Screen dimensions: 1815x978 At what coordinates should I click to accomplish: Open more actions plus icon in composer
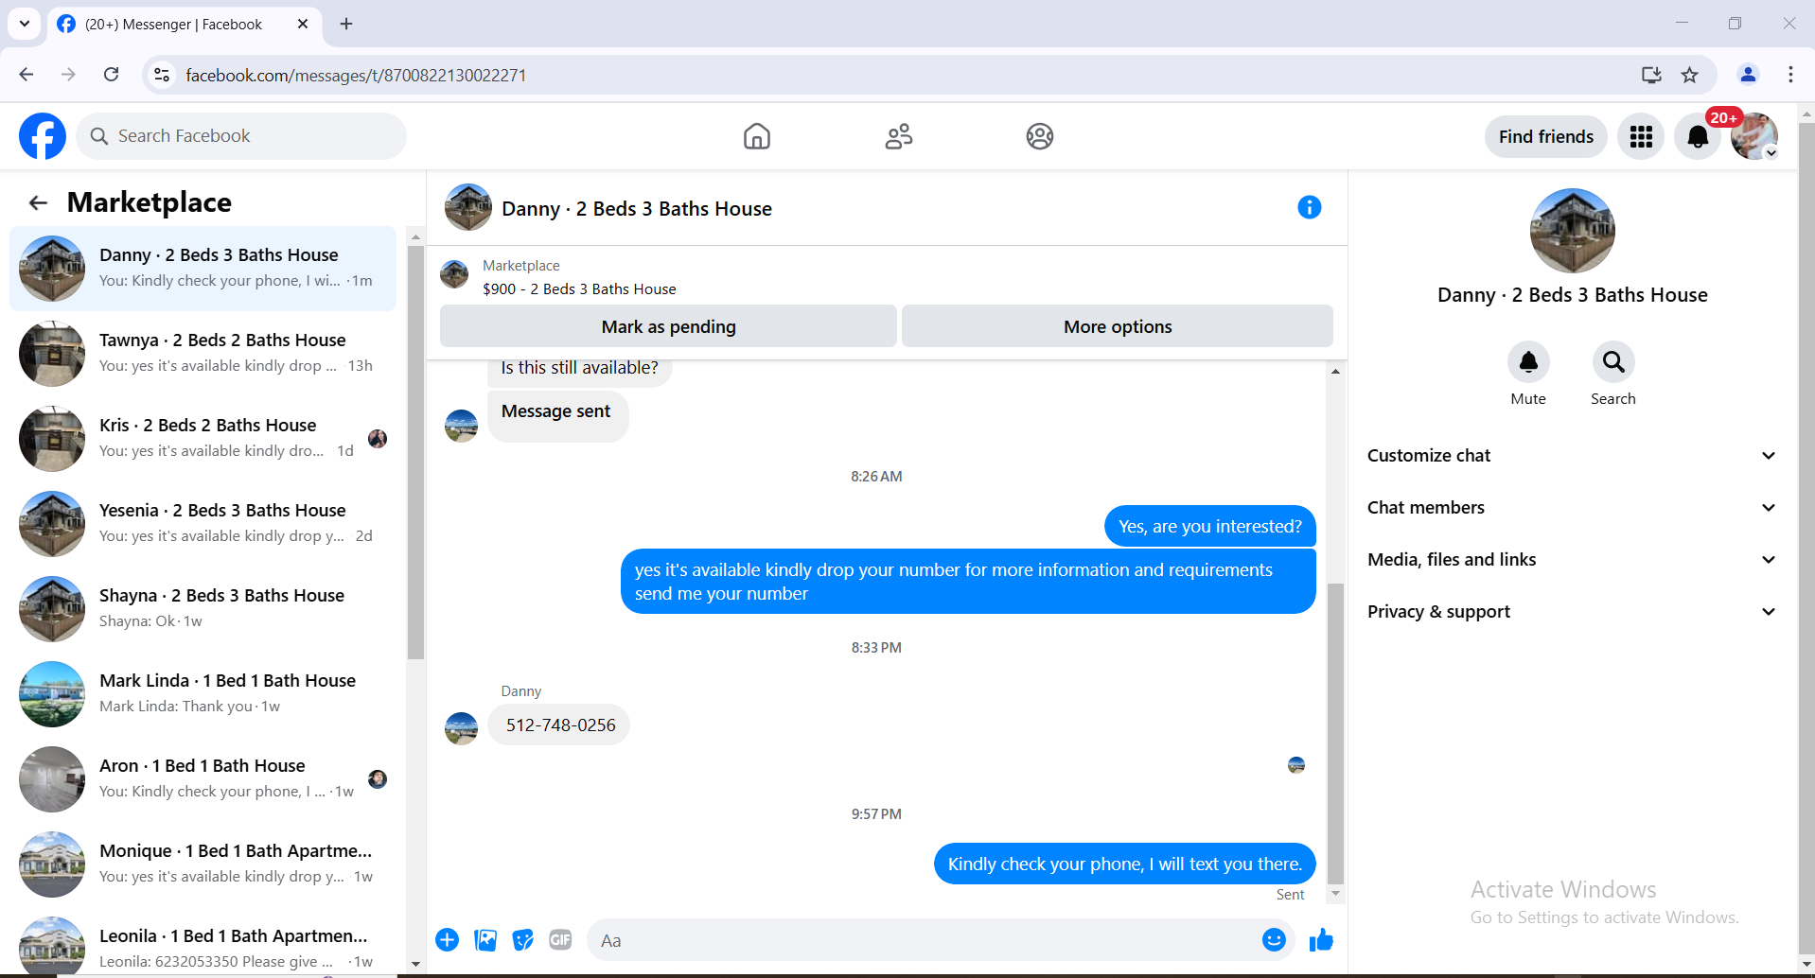[448, 940]
